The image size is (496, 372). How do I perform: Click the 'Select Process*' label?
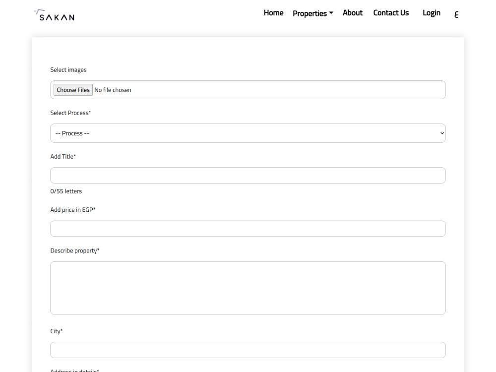click(x=70, y=113)
